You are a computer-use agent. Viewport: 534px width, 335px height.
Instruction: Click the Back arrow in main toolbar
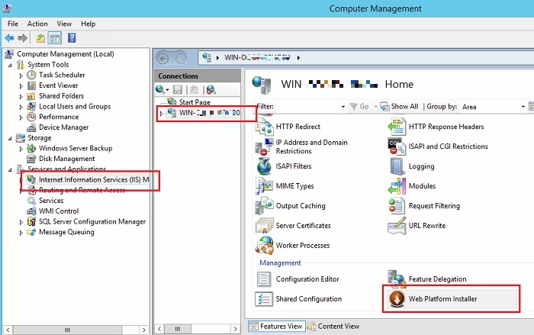[x=9, y=38]
